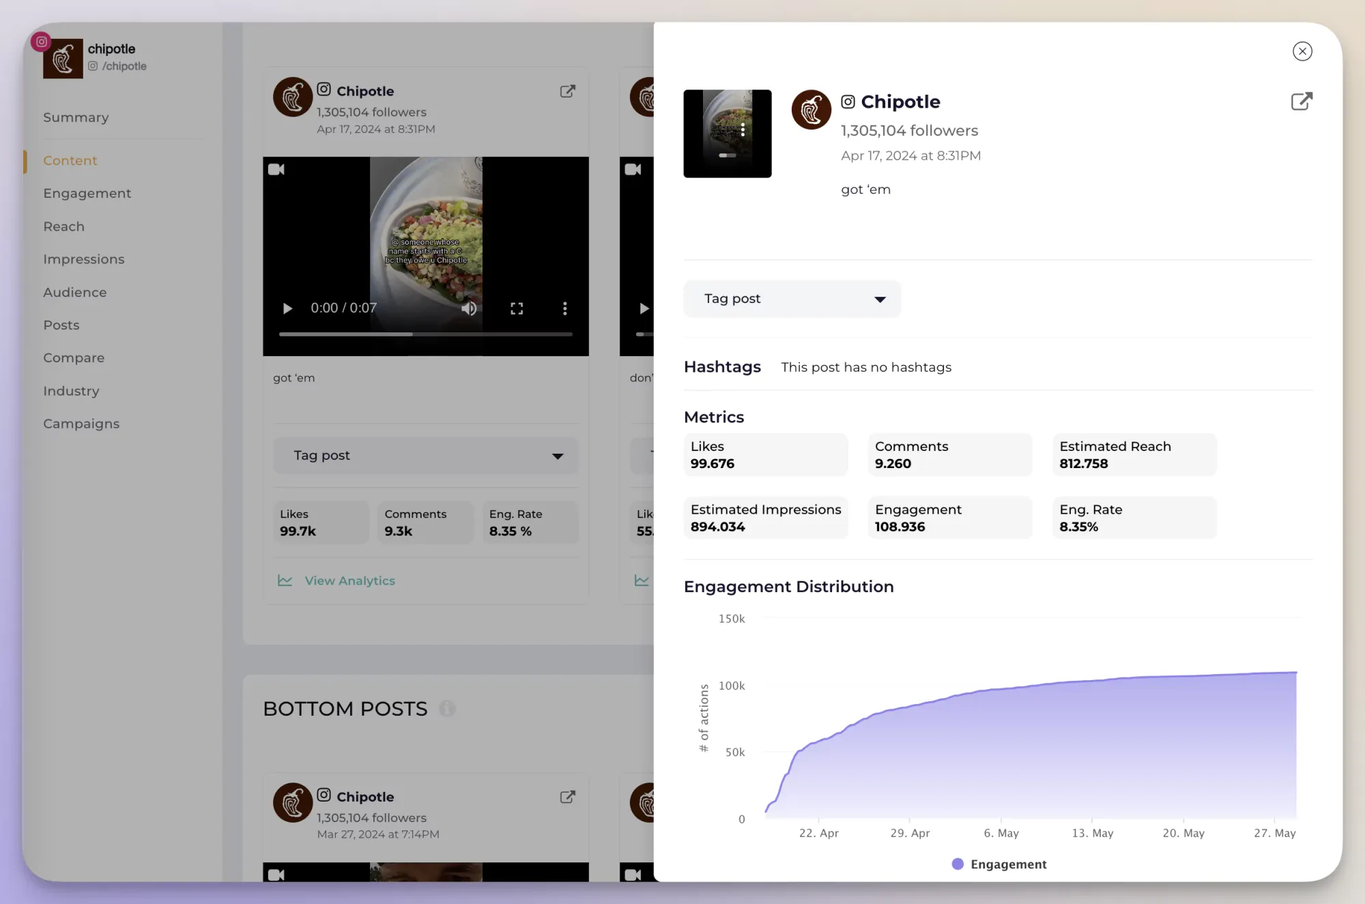Open Impressions section in sidebar

click(x=84, y=259)
